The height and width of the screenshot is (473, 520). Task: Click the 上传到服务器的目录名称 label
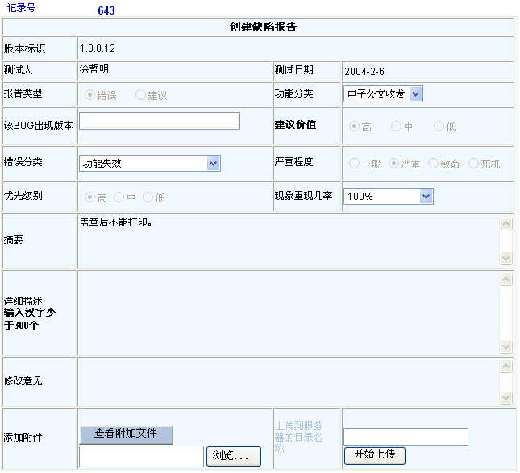click(x=298, y=438)
